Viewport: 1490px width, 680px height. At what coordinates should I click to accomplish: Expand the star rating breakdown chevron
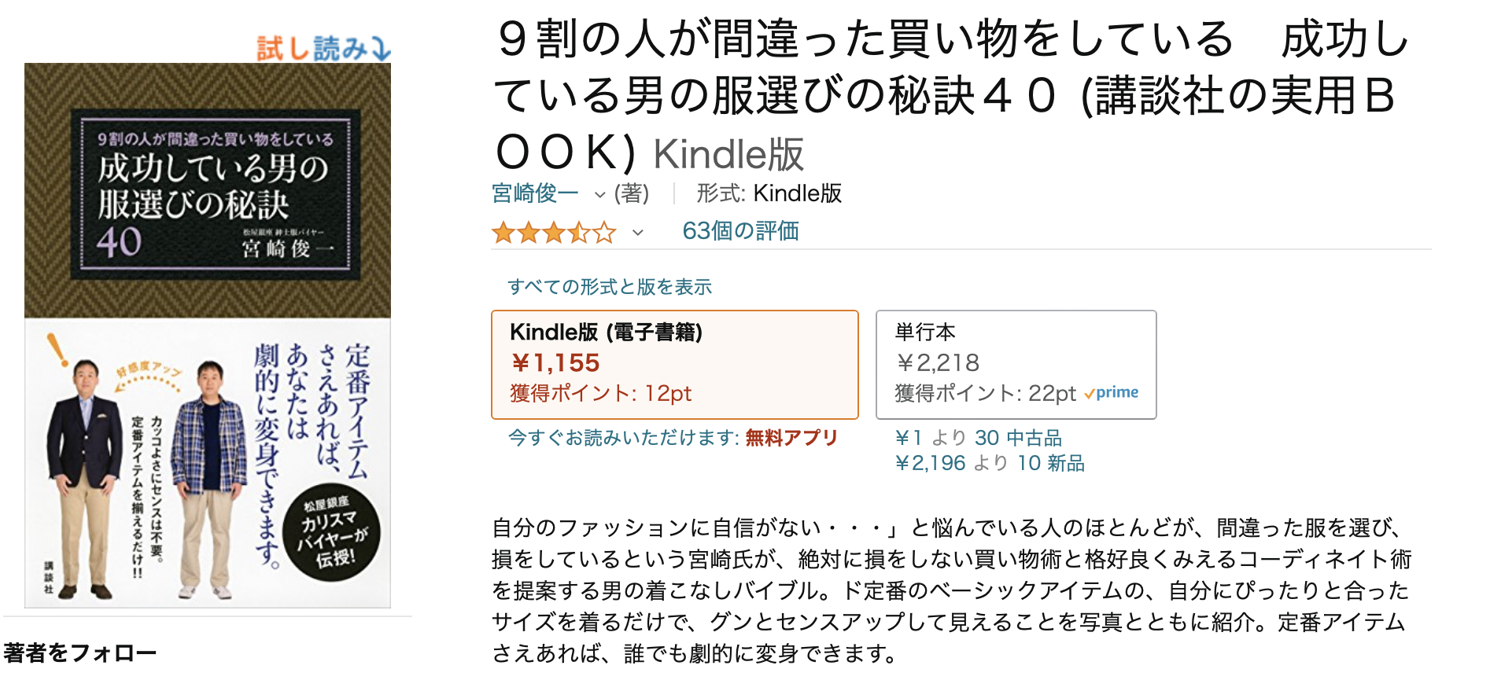tap(638, 233)
